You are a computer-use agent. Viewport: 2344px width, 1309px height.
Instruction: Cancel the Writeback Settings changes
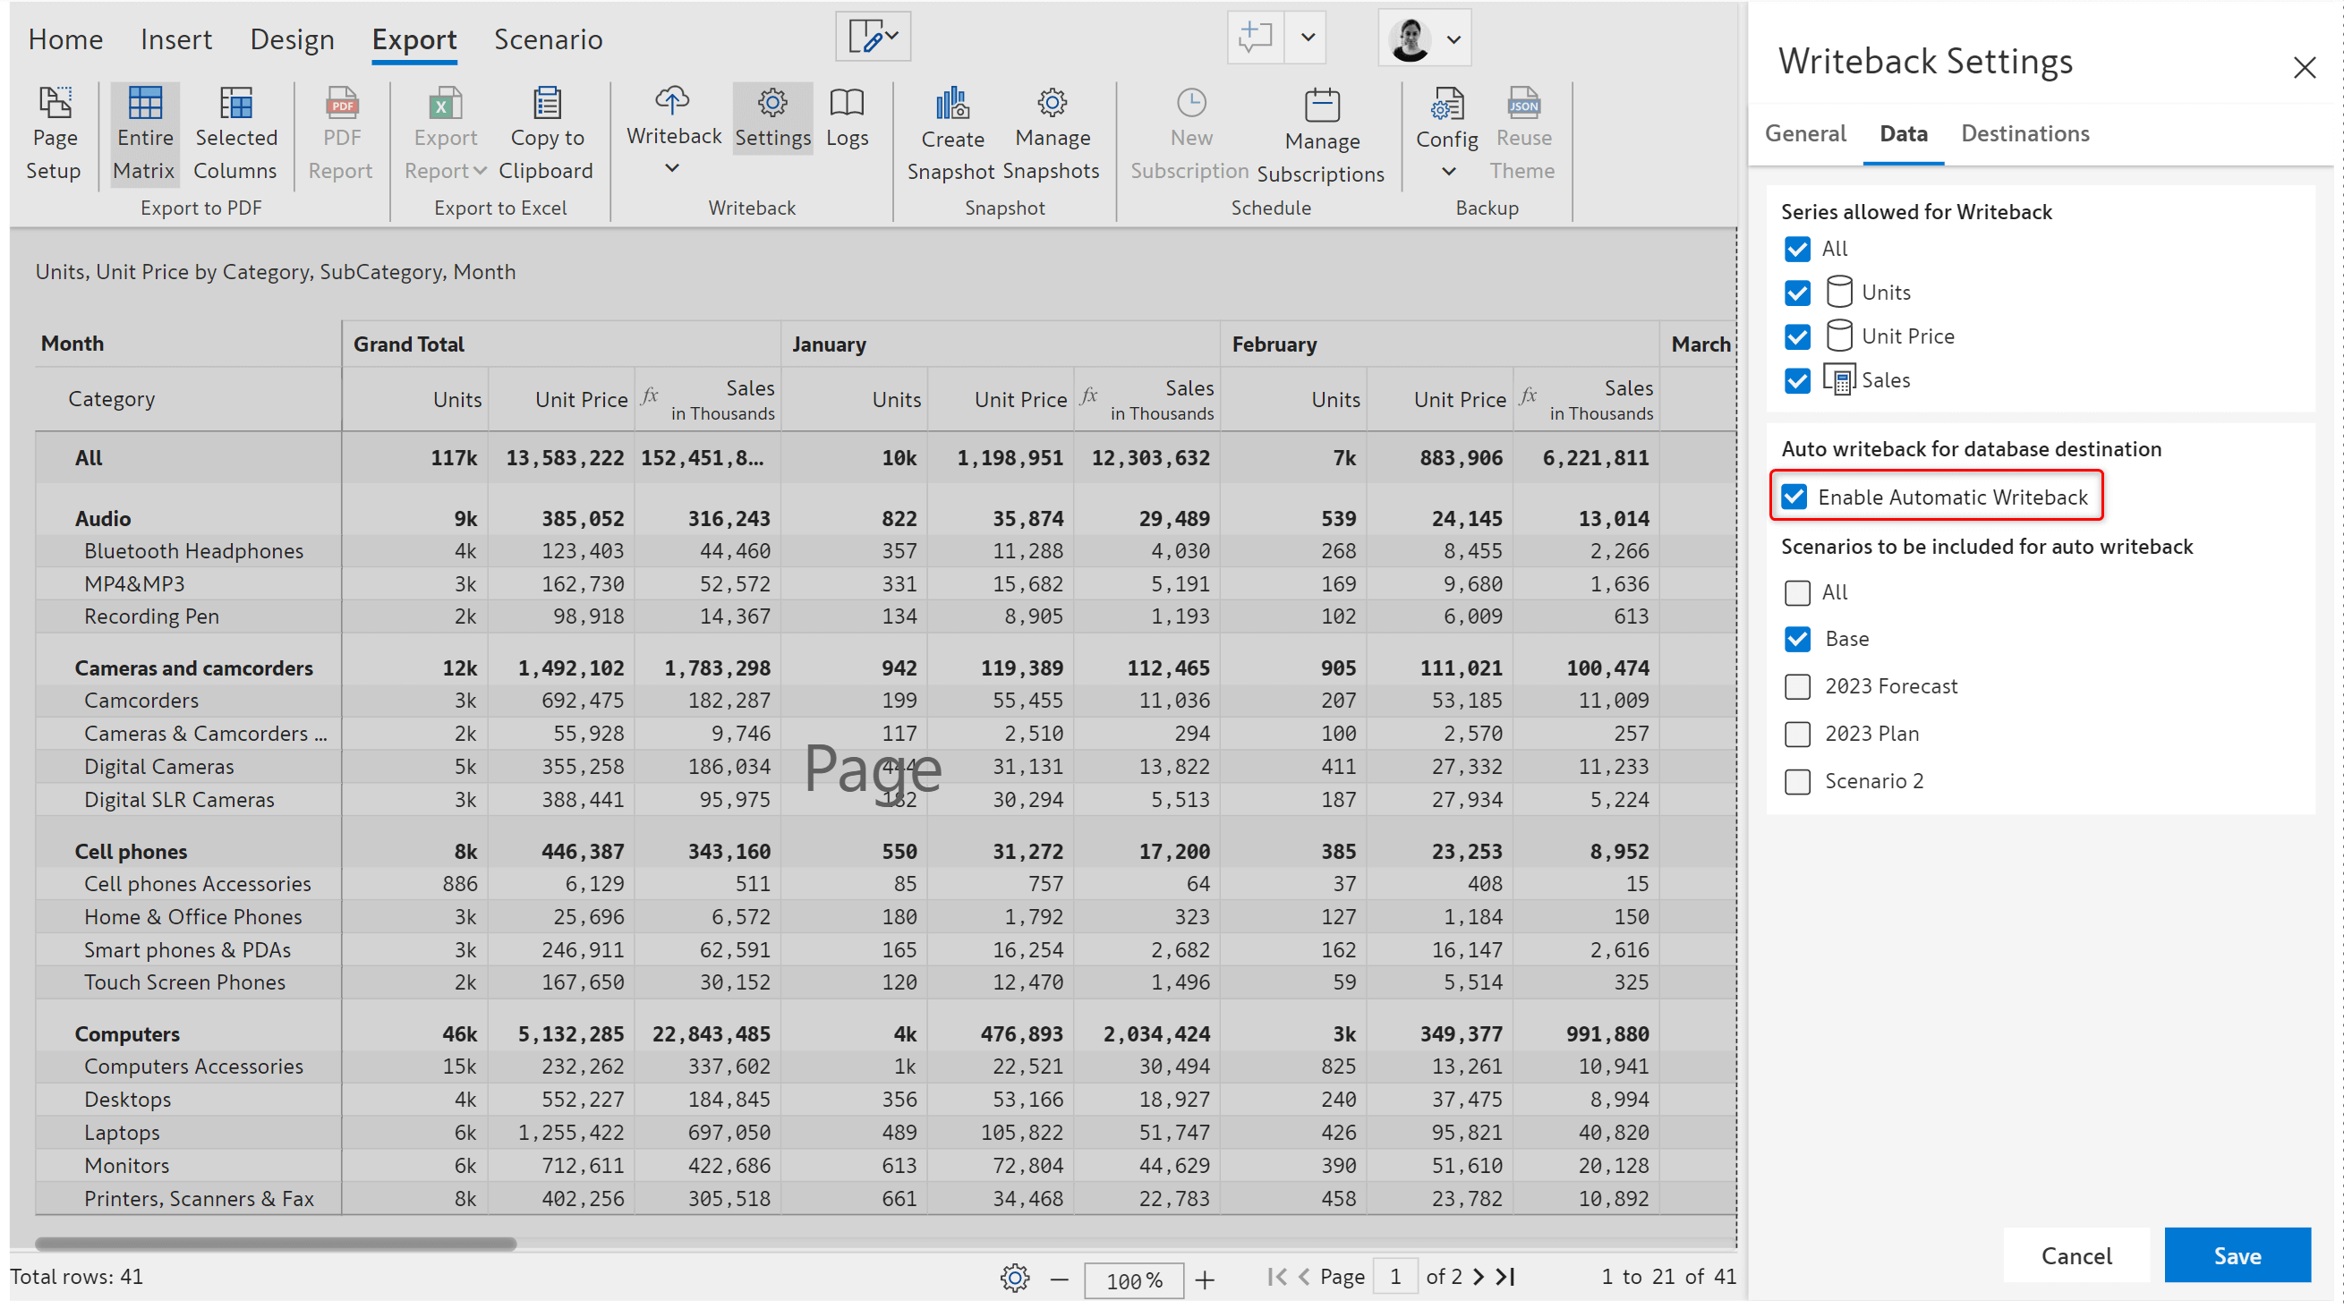2076,1255
